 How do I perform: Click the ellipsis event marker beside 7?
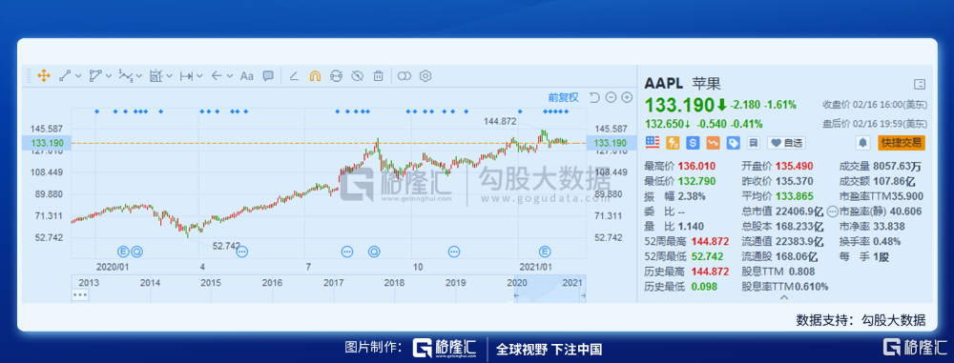pos(347,251)
